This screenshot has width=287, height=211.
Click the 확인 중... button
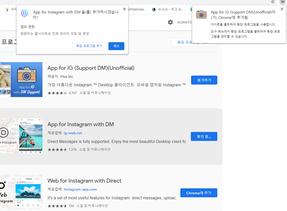[204, 137]
